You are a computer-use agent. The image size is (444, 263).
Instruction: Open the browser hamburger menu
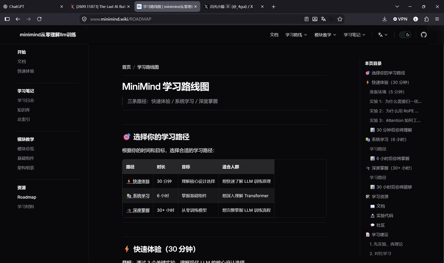coord(437,19)
